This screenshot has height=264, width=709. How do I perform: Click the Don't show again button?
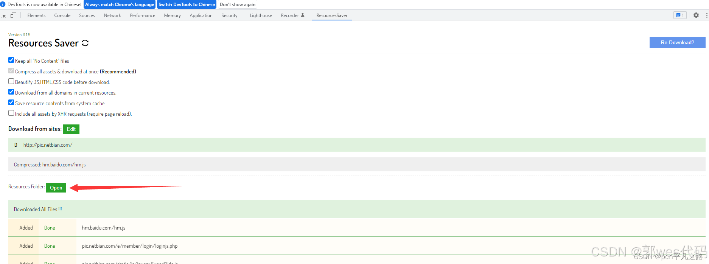click(238, 5)
